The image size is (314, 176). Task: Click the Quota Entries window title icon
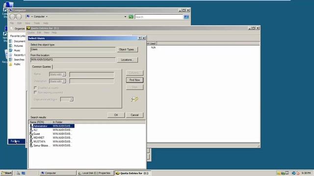[x=28, y=28]
